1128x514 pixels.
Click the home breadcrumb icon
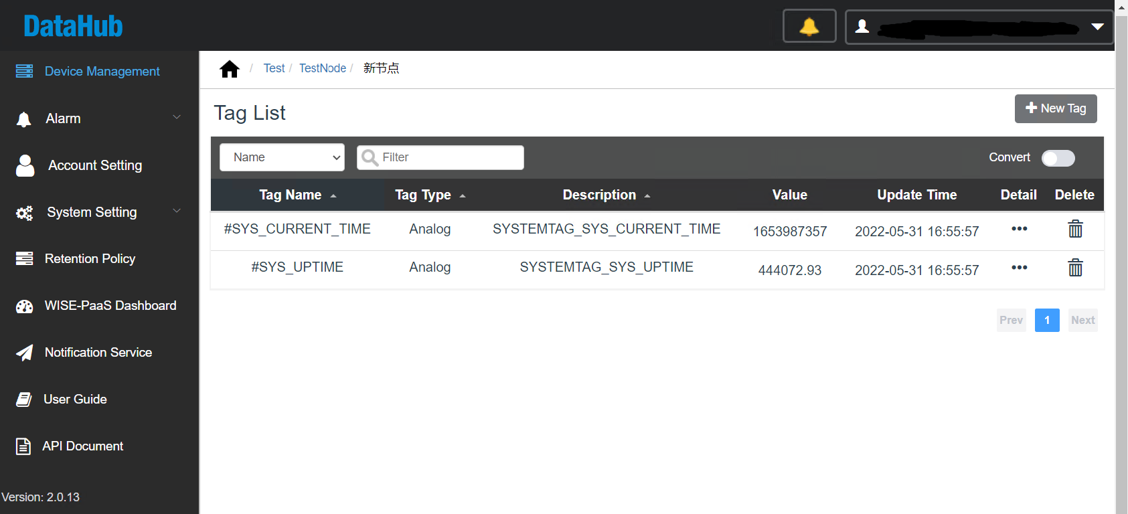[x=229, y=69]
